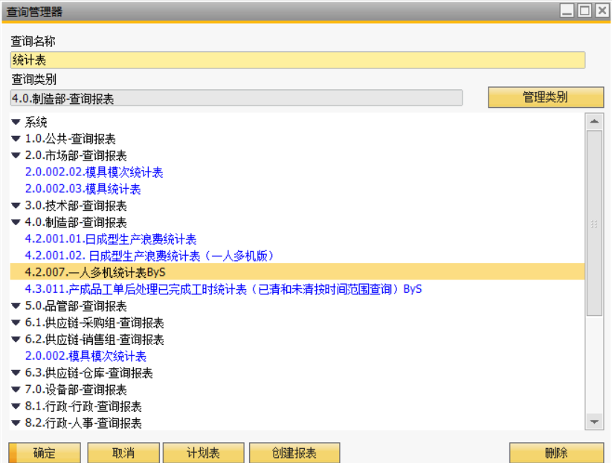This screenshot has width=612, height=463.
Task: Expand the 7.0.设备部-查询报表 category arrow
Action: point(16,390)
